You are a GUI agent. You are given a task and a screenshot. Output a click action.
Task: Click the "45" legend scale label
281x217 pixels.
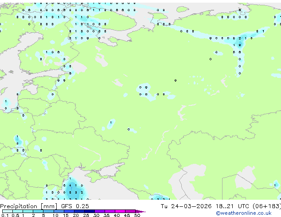127,215
